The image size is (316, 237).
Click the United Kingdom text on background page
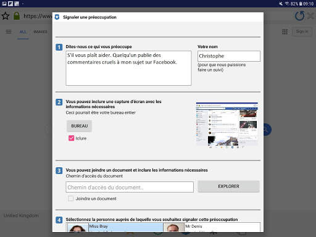pos(21,215)
